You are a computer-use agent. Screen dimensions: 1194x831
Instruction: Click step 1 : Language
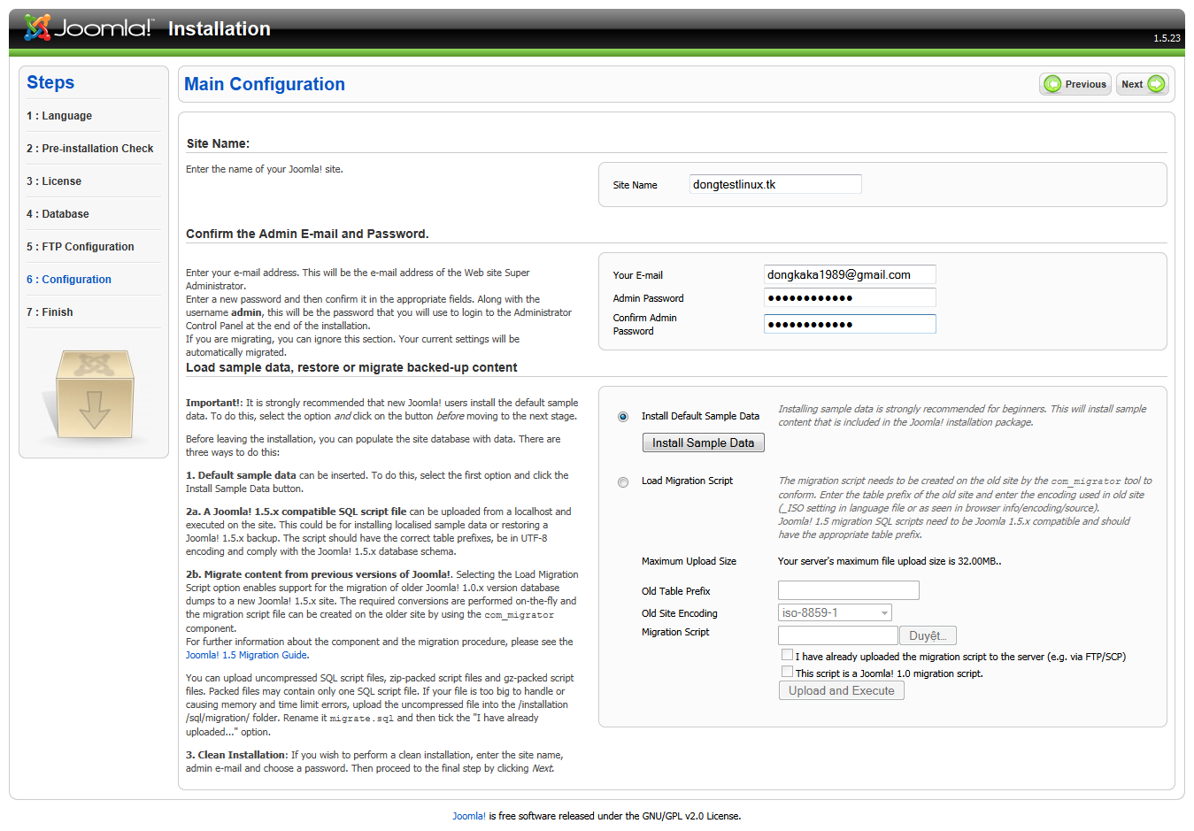pyautogui.click(x=59, y=116)
